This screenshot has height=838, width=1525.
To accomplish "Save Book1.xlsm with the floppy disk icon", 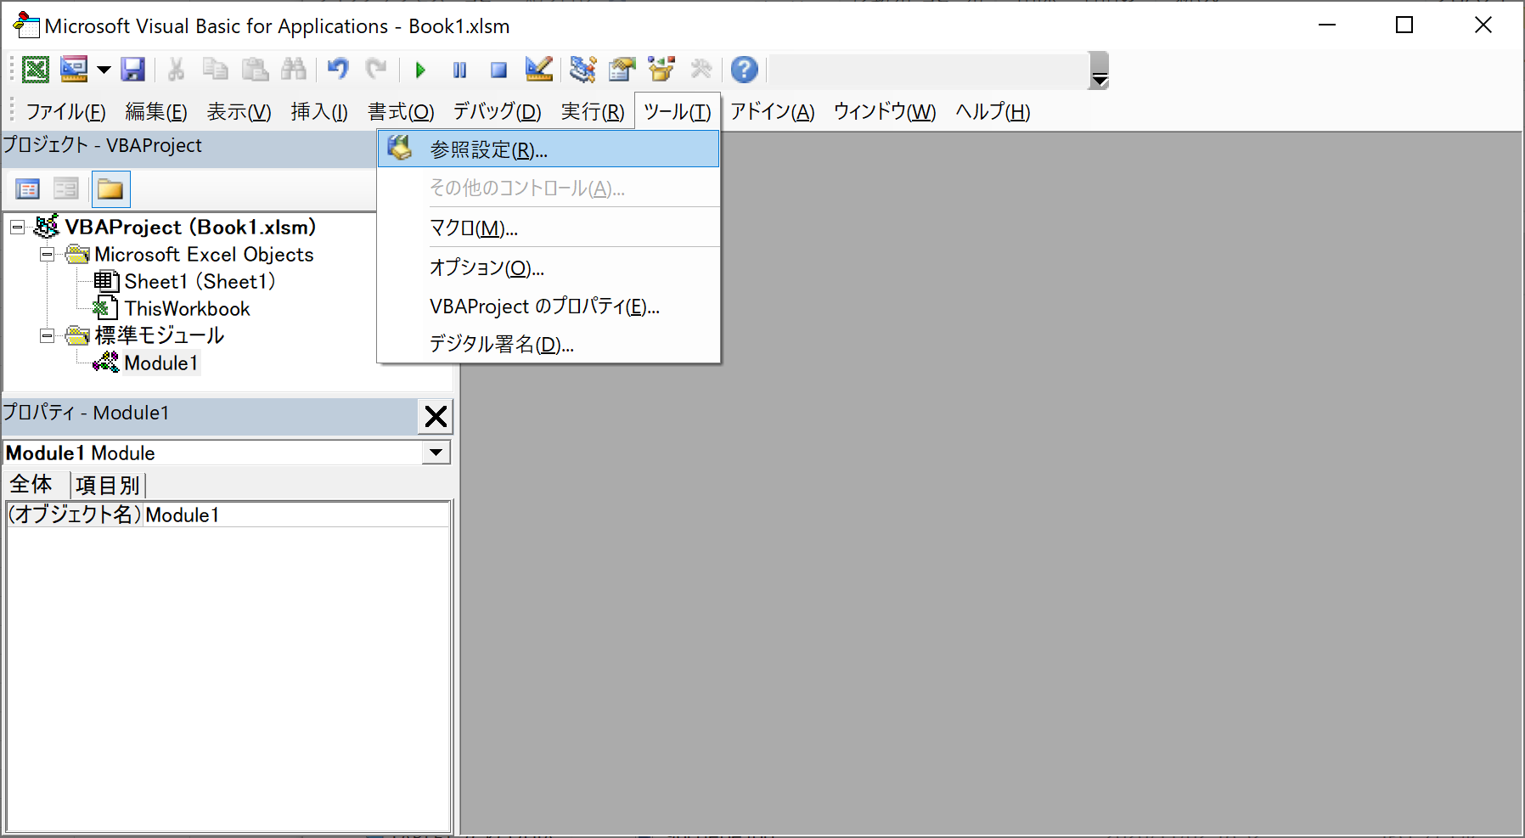I will [133, 70].
